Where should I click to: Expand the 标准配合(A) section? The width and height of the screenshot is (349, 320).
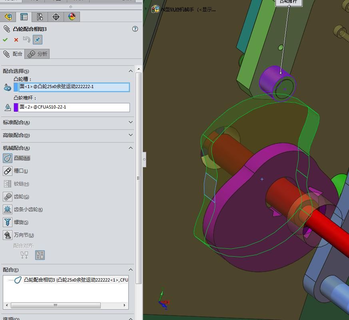pyautogui.click(x=131, y=122)
